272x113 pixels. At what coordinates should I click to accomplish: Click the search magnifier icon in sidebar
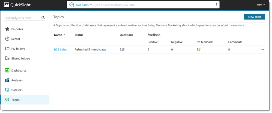(43, 18)
